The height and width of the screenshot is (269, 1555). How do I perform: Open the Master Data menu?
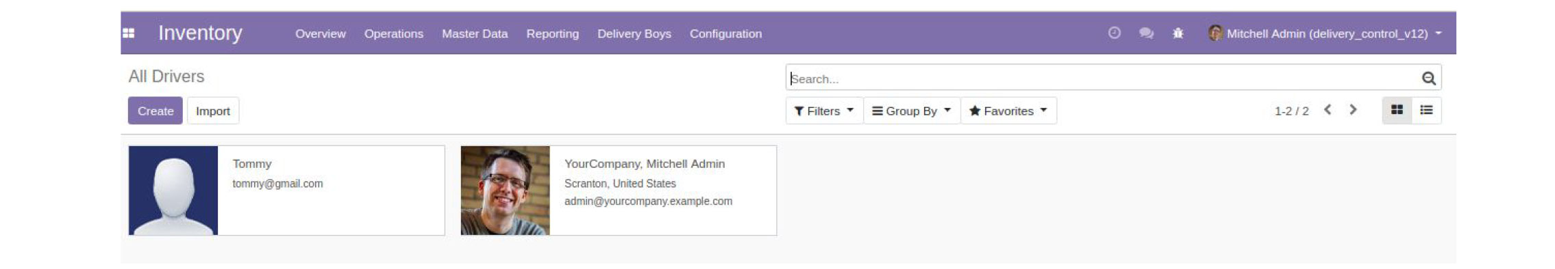(x=475, y=33)
